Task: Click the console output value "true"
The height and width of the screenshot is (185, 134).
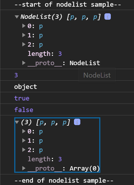Action: point(22,98)
